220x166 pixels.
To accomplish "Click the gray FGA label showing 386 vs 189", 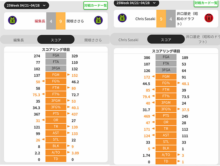I will pyautogui.click(x=166, y=58).
